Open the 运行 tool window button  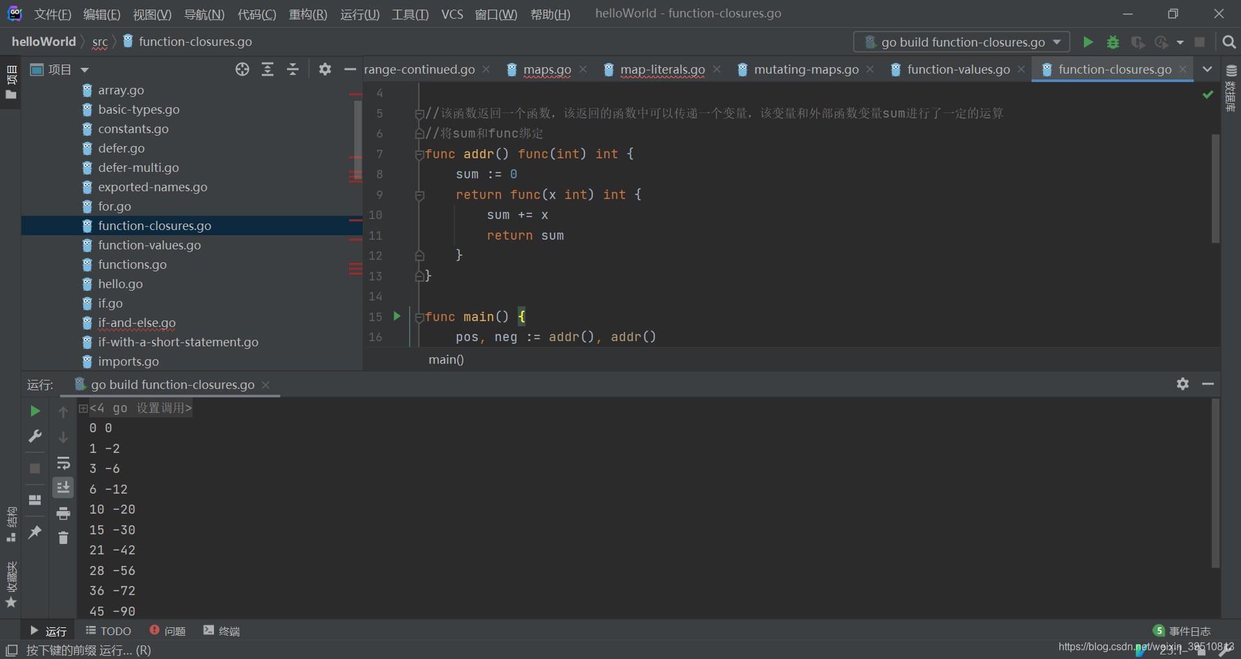(x=48, y=631)
